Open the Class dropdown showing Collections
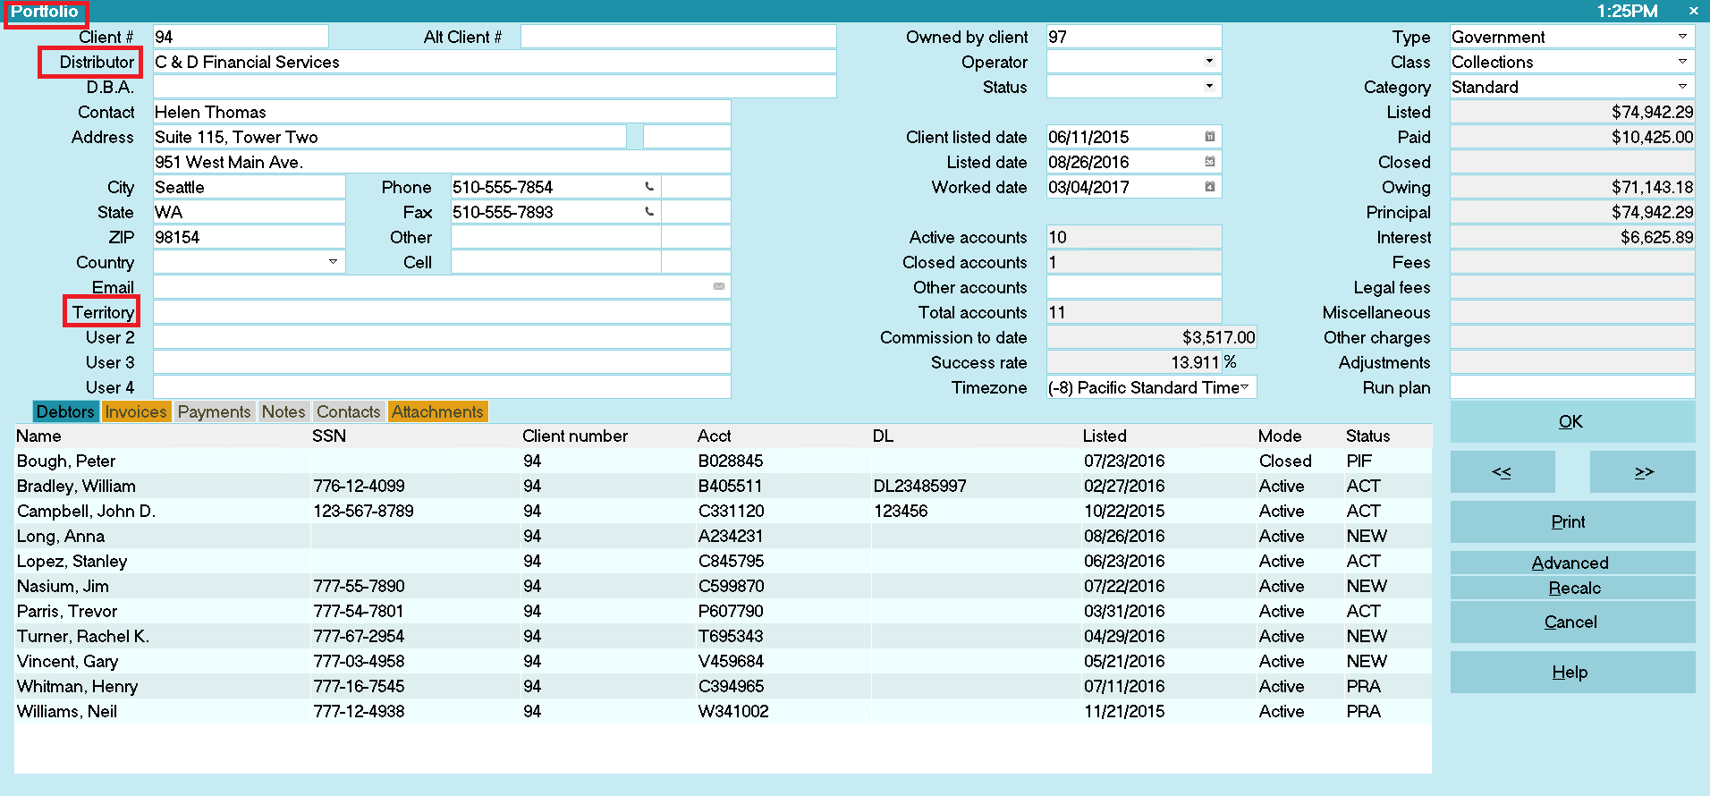Image resolution: width=1710 pixels, height=796 pixels. tap(1682, 62)
